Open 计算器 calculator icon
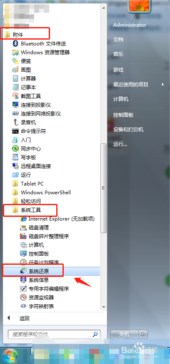170x364 pixels. tap(15, 78)
